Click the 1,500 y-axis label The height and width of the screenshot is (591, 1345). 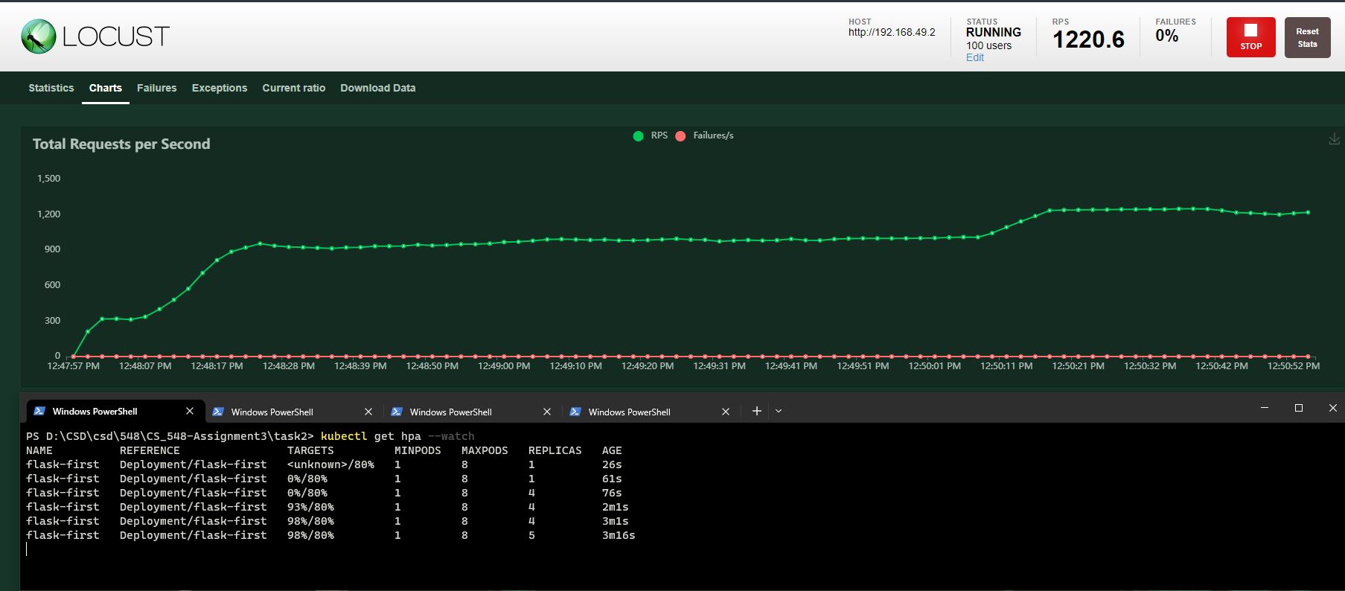[x=48, y=179]
